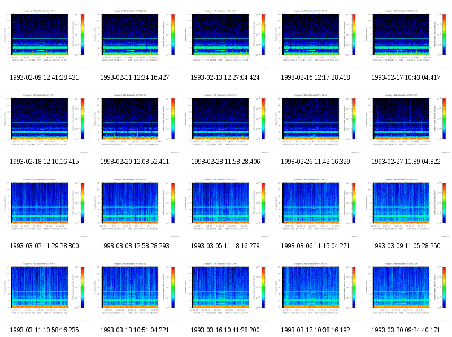This screenshot has height=337, width=452.
Task: Click the caption text 1993-02-09 12:41:28.431
Action: [x=44, y=77]
